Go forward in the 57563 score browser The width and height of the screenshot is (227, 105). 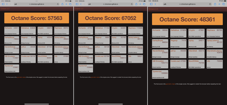pyautogui.click(x=10, y=4)
